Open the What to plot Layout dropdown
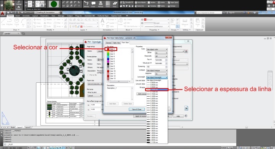 95,96
